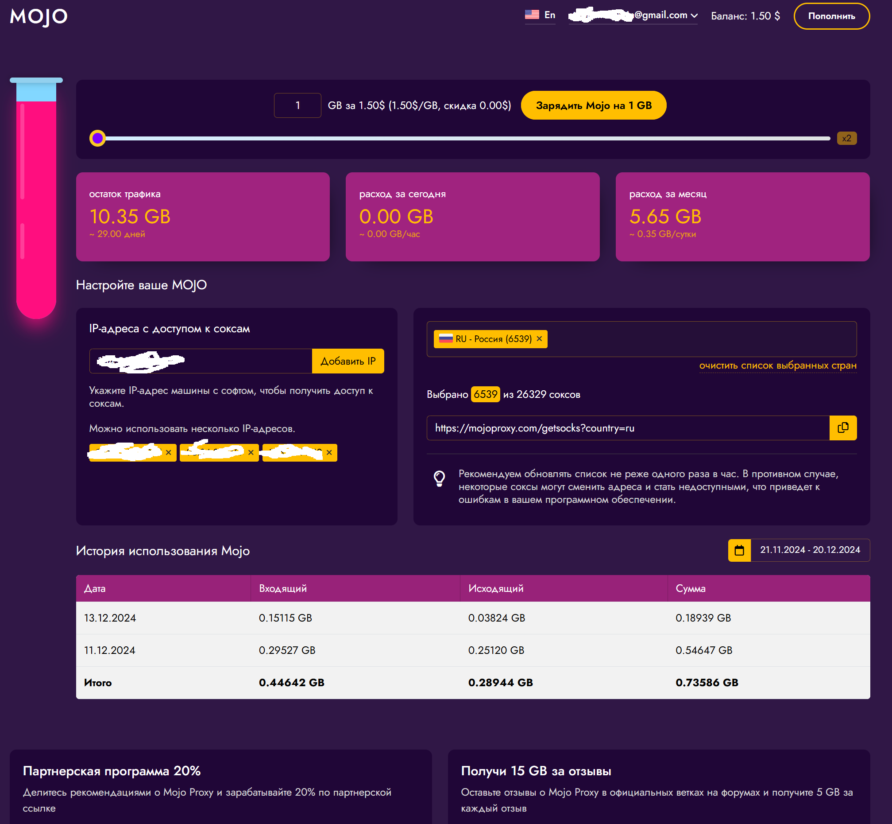Screen dimensions: 892x824
Task: Click the ~ 0.00 GB/час rate text
Action: [x=390, y=234]
